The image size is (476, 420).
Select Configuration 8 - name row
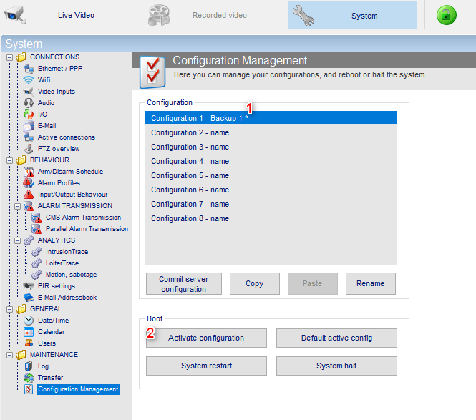coord(271,218)
